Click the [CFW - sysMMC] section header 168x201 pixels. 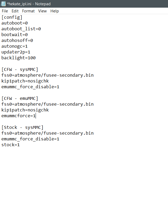pos(20,70)
